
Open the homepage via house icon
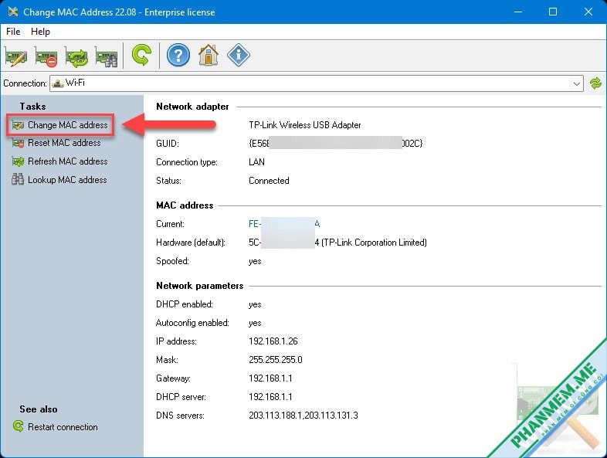pos(209,56)
